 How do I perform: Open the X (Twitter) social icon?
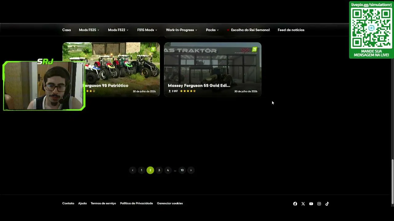[303, 204]
